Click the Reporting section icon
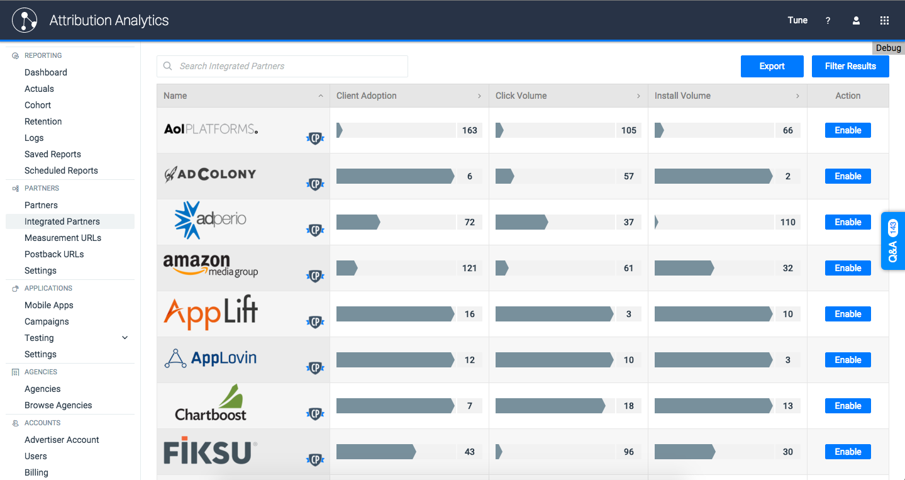Screen dimensions: 905x480 16,56
